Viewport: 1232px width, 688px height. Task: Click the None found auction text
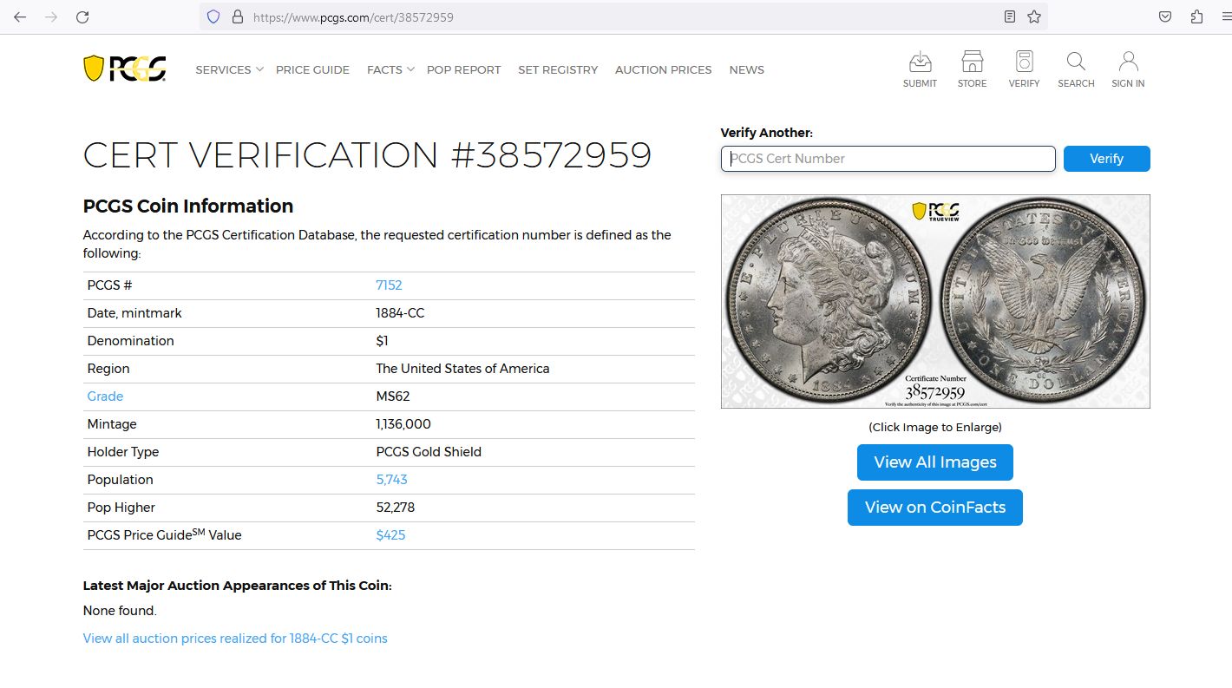point(120,611)
